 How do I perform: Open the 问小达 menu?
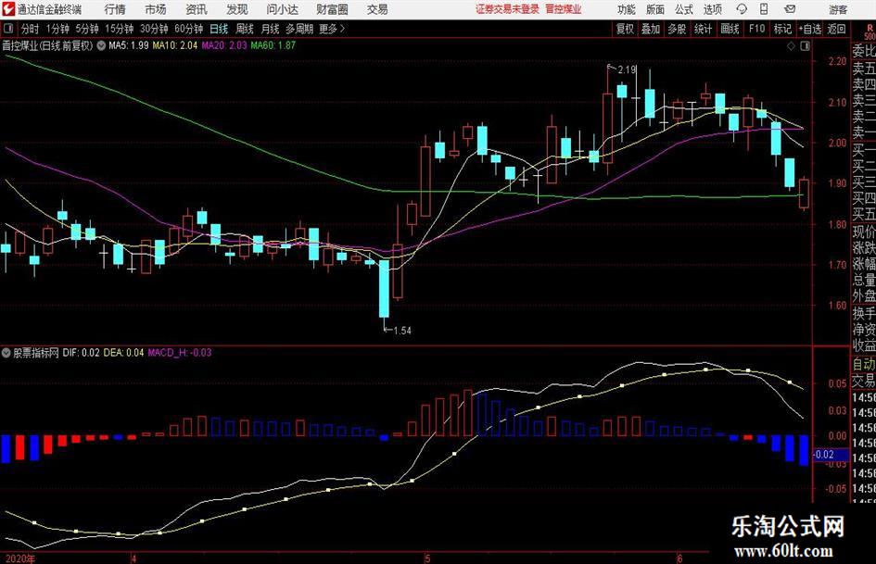(x=282, y=9)
